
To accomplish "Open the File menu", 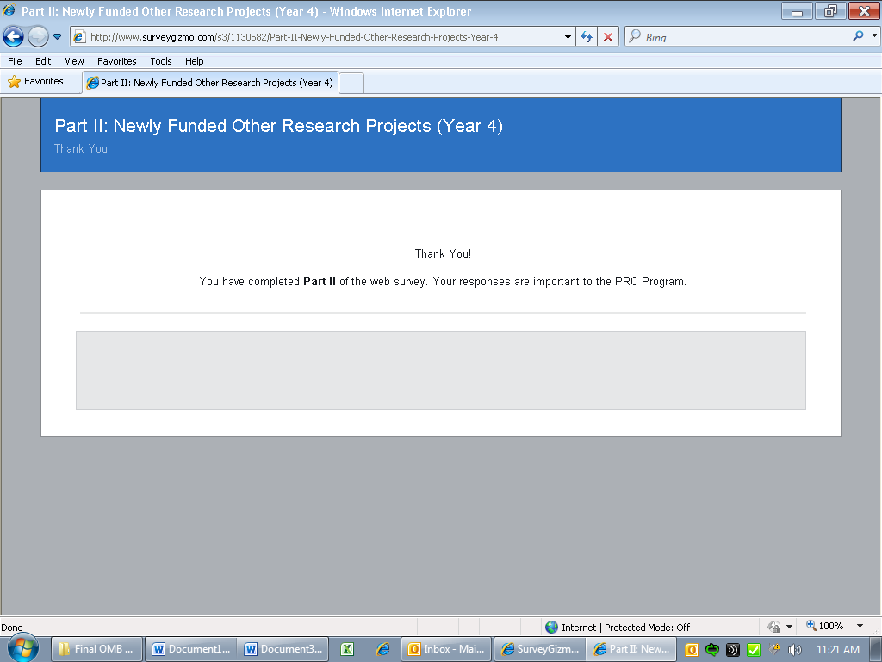I will point(15,61).
